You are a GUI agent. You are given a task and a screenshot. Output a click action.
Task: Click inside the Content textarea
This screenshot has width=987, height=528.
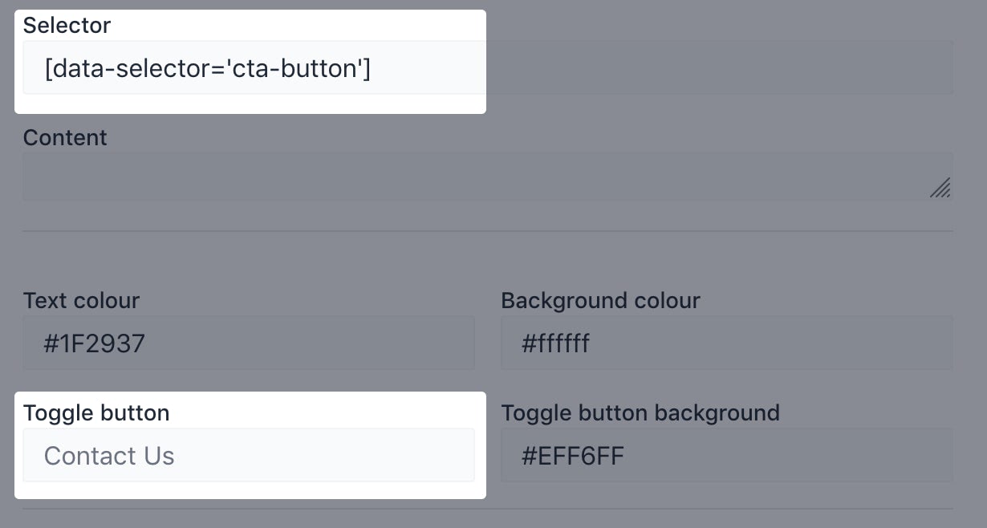click(x=481, y=177)
